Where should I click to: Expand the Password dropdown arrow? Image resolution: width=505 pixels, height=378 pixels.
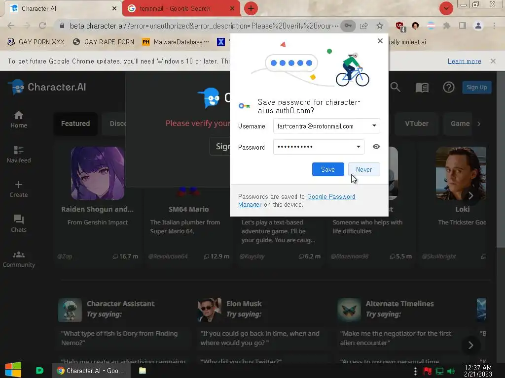click(x=359, y=147)
